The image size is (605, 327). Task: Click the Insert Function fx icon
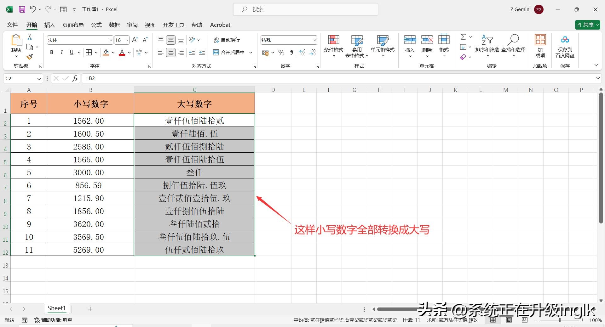(x=75, y=78)
